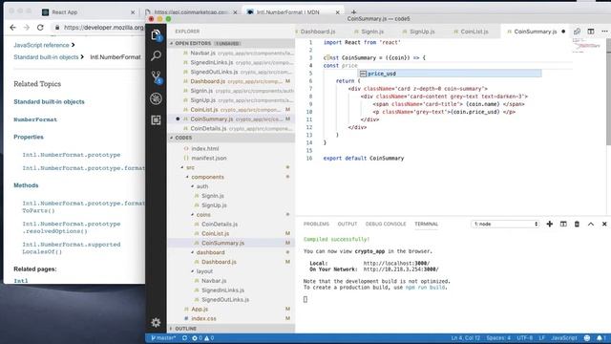Maximize the terminal panel with the up chevron
The image size is (611, 344).
pos(591,224)
